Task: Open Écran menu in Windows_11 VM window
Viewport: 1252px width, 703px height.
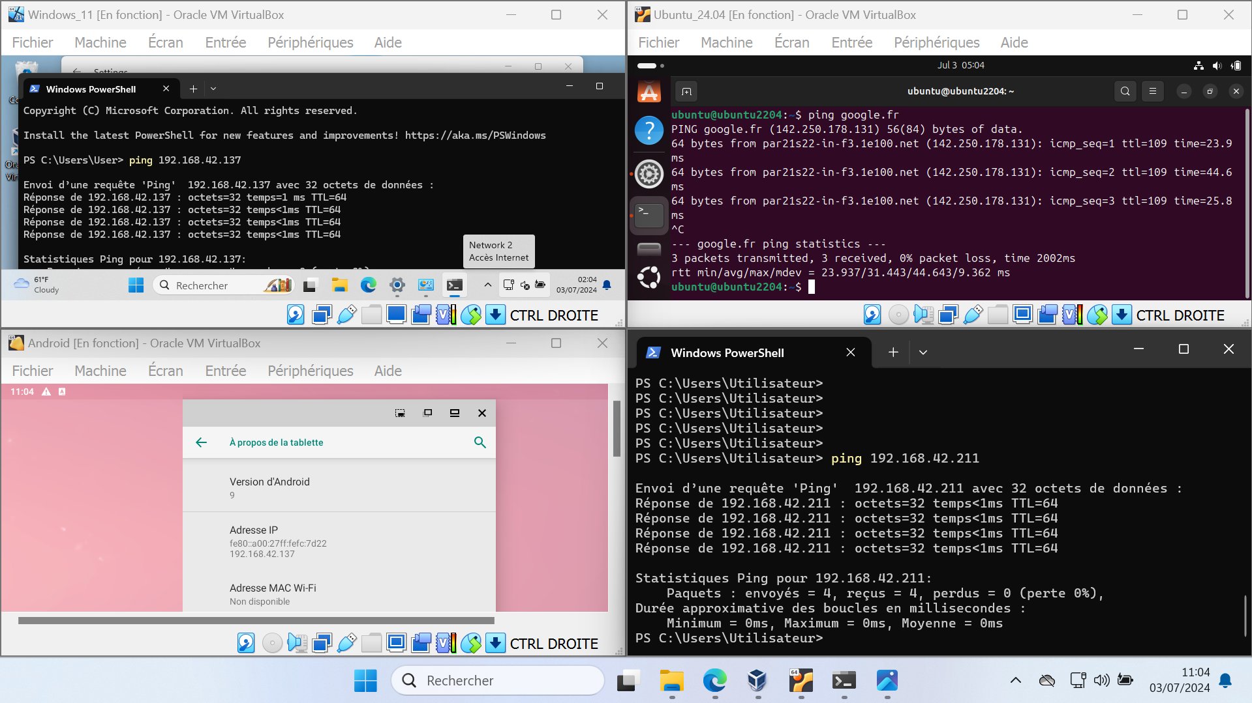Action: point(166,42)
